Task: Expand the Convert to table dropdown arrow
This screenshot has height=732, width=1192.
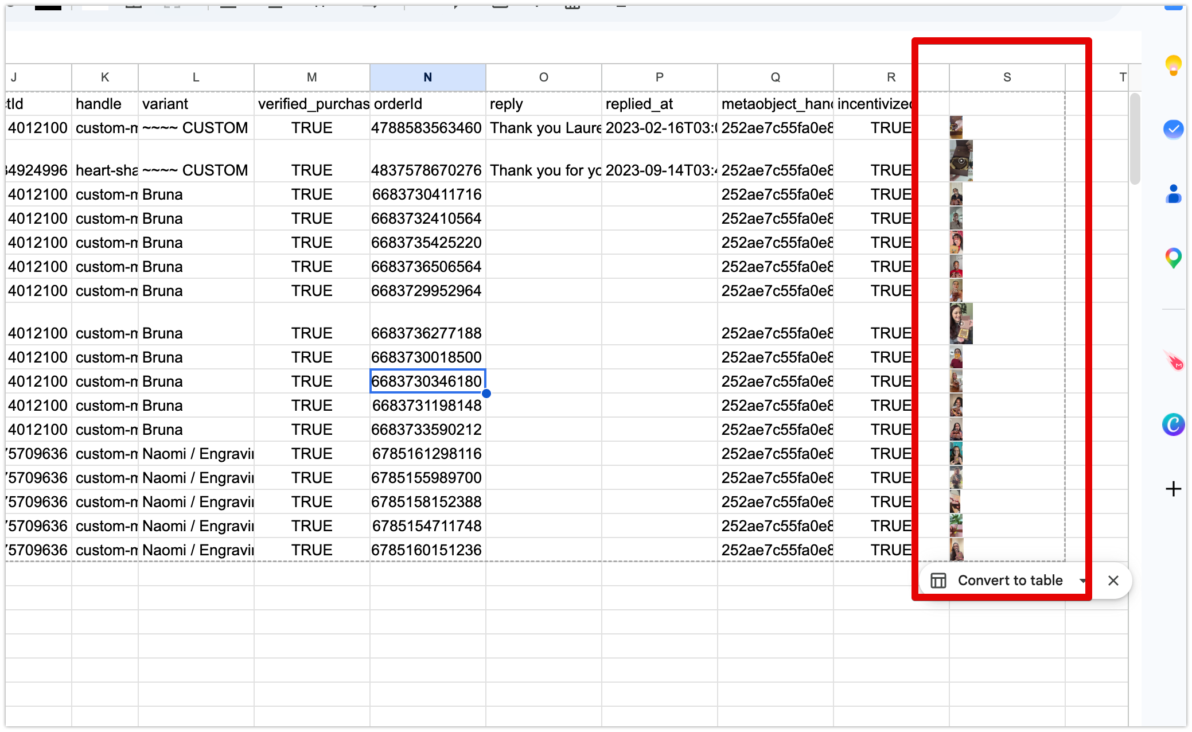Action: click(x=1082, y=581)
